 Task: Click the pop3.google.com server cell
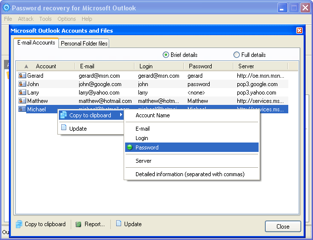click(257, 84)
